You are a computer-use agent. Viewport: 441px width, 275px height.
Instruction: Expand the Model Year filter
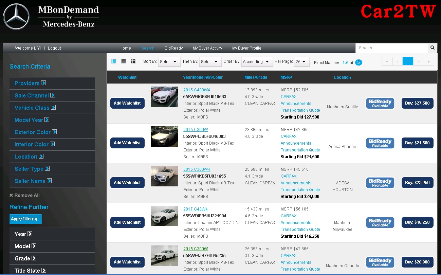[47, 120]
